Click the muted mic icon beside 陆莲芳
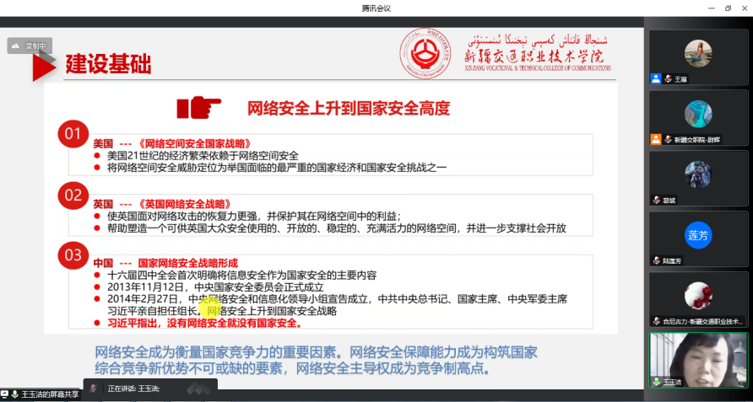753x402 pixels. click(656, 260)
